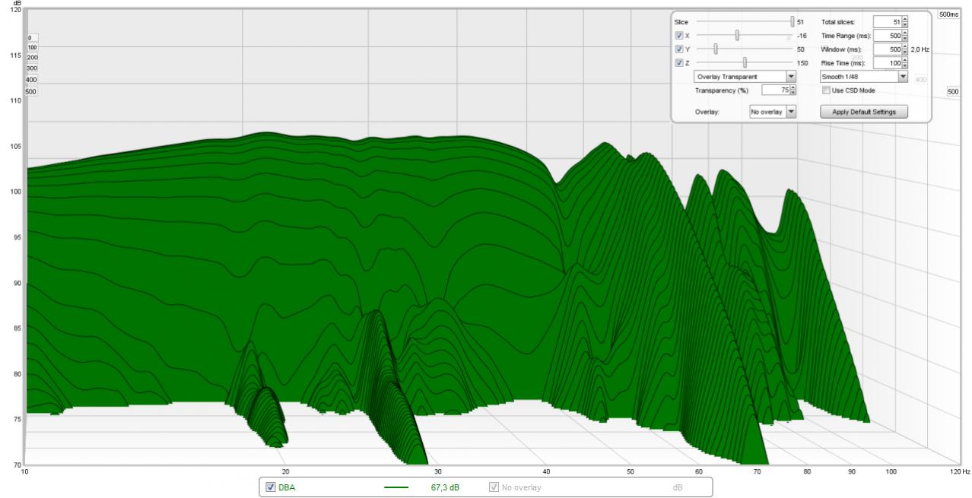Open the No overlay dropdown
This screenshot has width=972, height=498.
pos(790,112)
